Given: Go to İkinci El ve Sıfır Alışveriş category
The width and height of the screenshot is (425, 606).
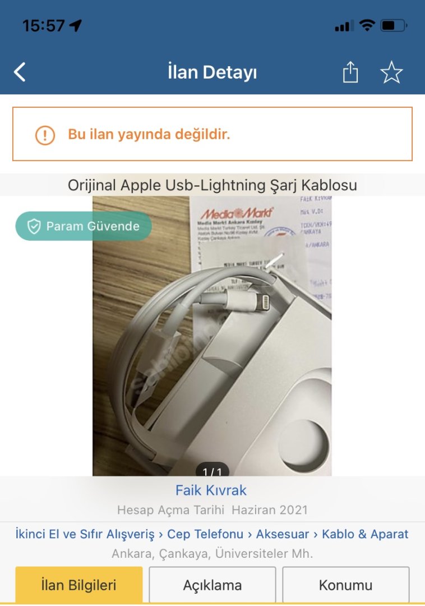Looking at the screenshot, I should point(85,534).
